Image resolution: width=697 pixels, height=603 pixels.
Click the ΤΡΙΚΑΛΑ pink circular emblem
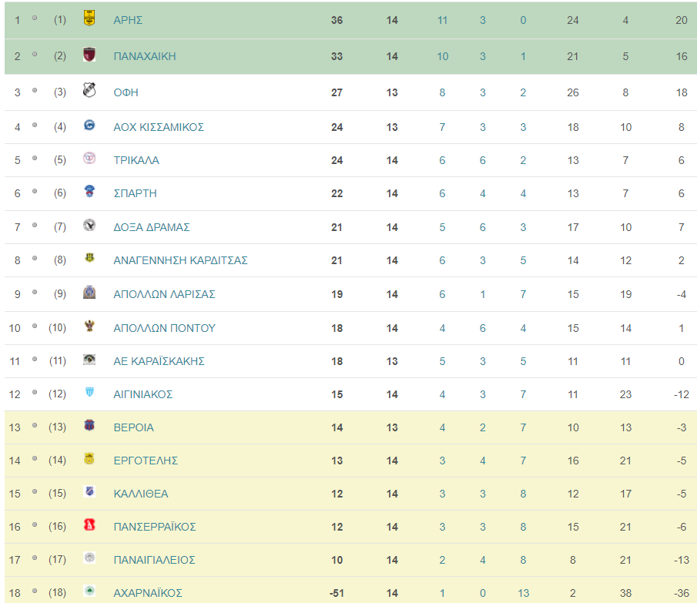point(89,158)
